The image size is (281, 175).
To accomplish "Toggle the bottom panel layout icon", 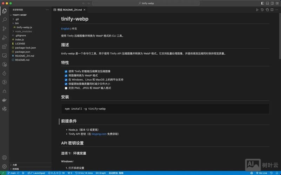I will [267, 3].
